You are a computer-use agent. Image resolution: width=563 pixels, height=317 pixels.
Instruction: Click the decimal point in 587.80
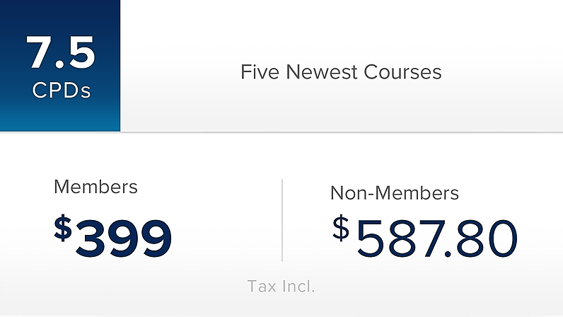tap(448, 254)
